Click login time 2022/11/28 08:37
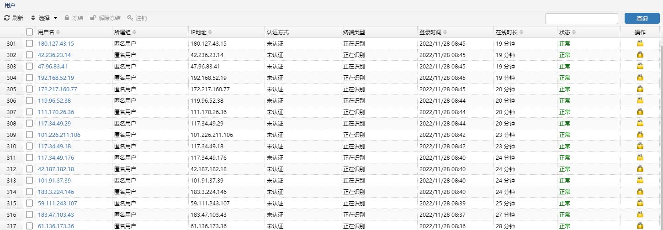This screenshot has width=663, height=230. (442, 215)
